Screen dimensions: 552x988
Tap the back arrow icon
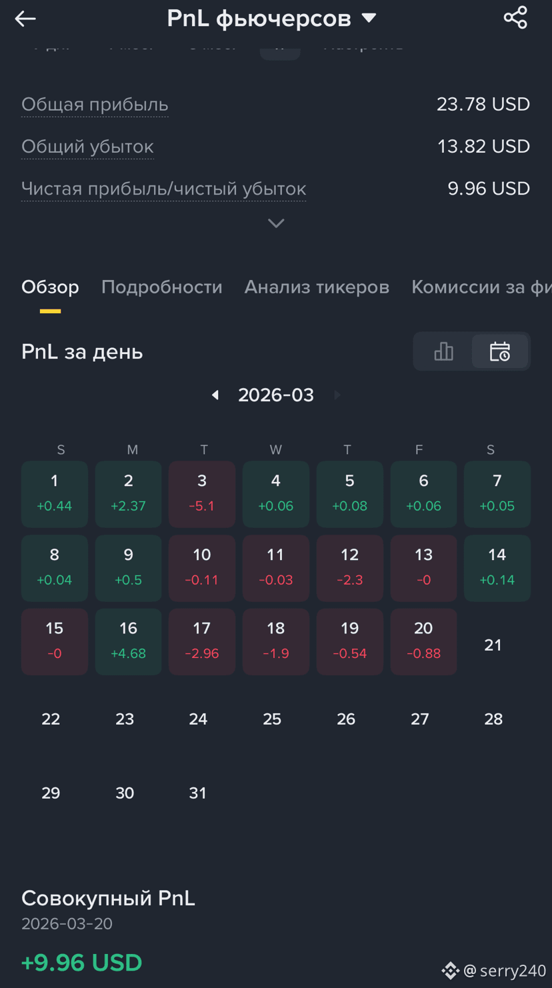pos(25,19)
